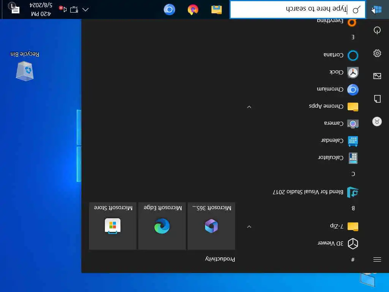Click the Windows Start button

pos(377,10)
